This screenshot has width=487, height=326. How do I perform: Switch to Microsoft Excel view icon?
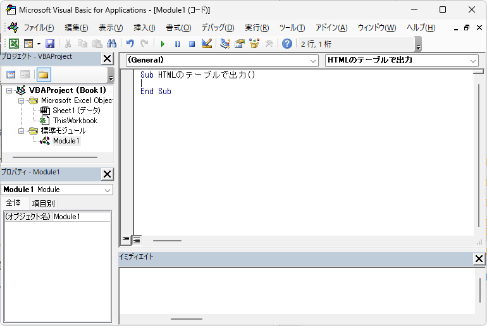(x=14, y=44)
